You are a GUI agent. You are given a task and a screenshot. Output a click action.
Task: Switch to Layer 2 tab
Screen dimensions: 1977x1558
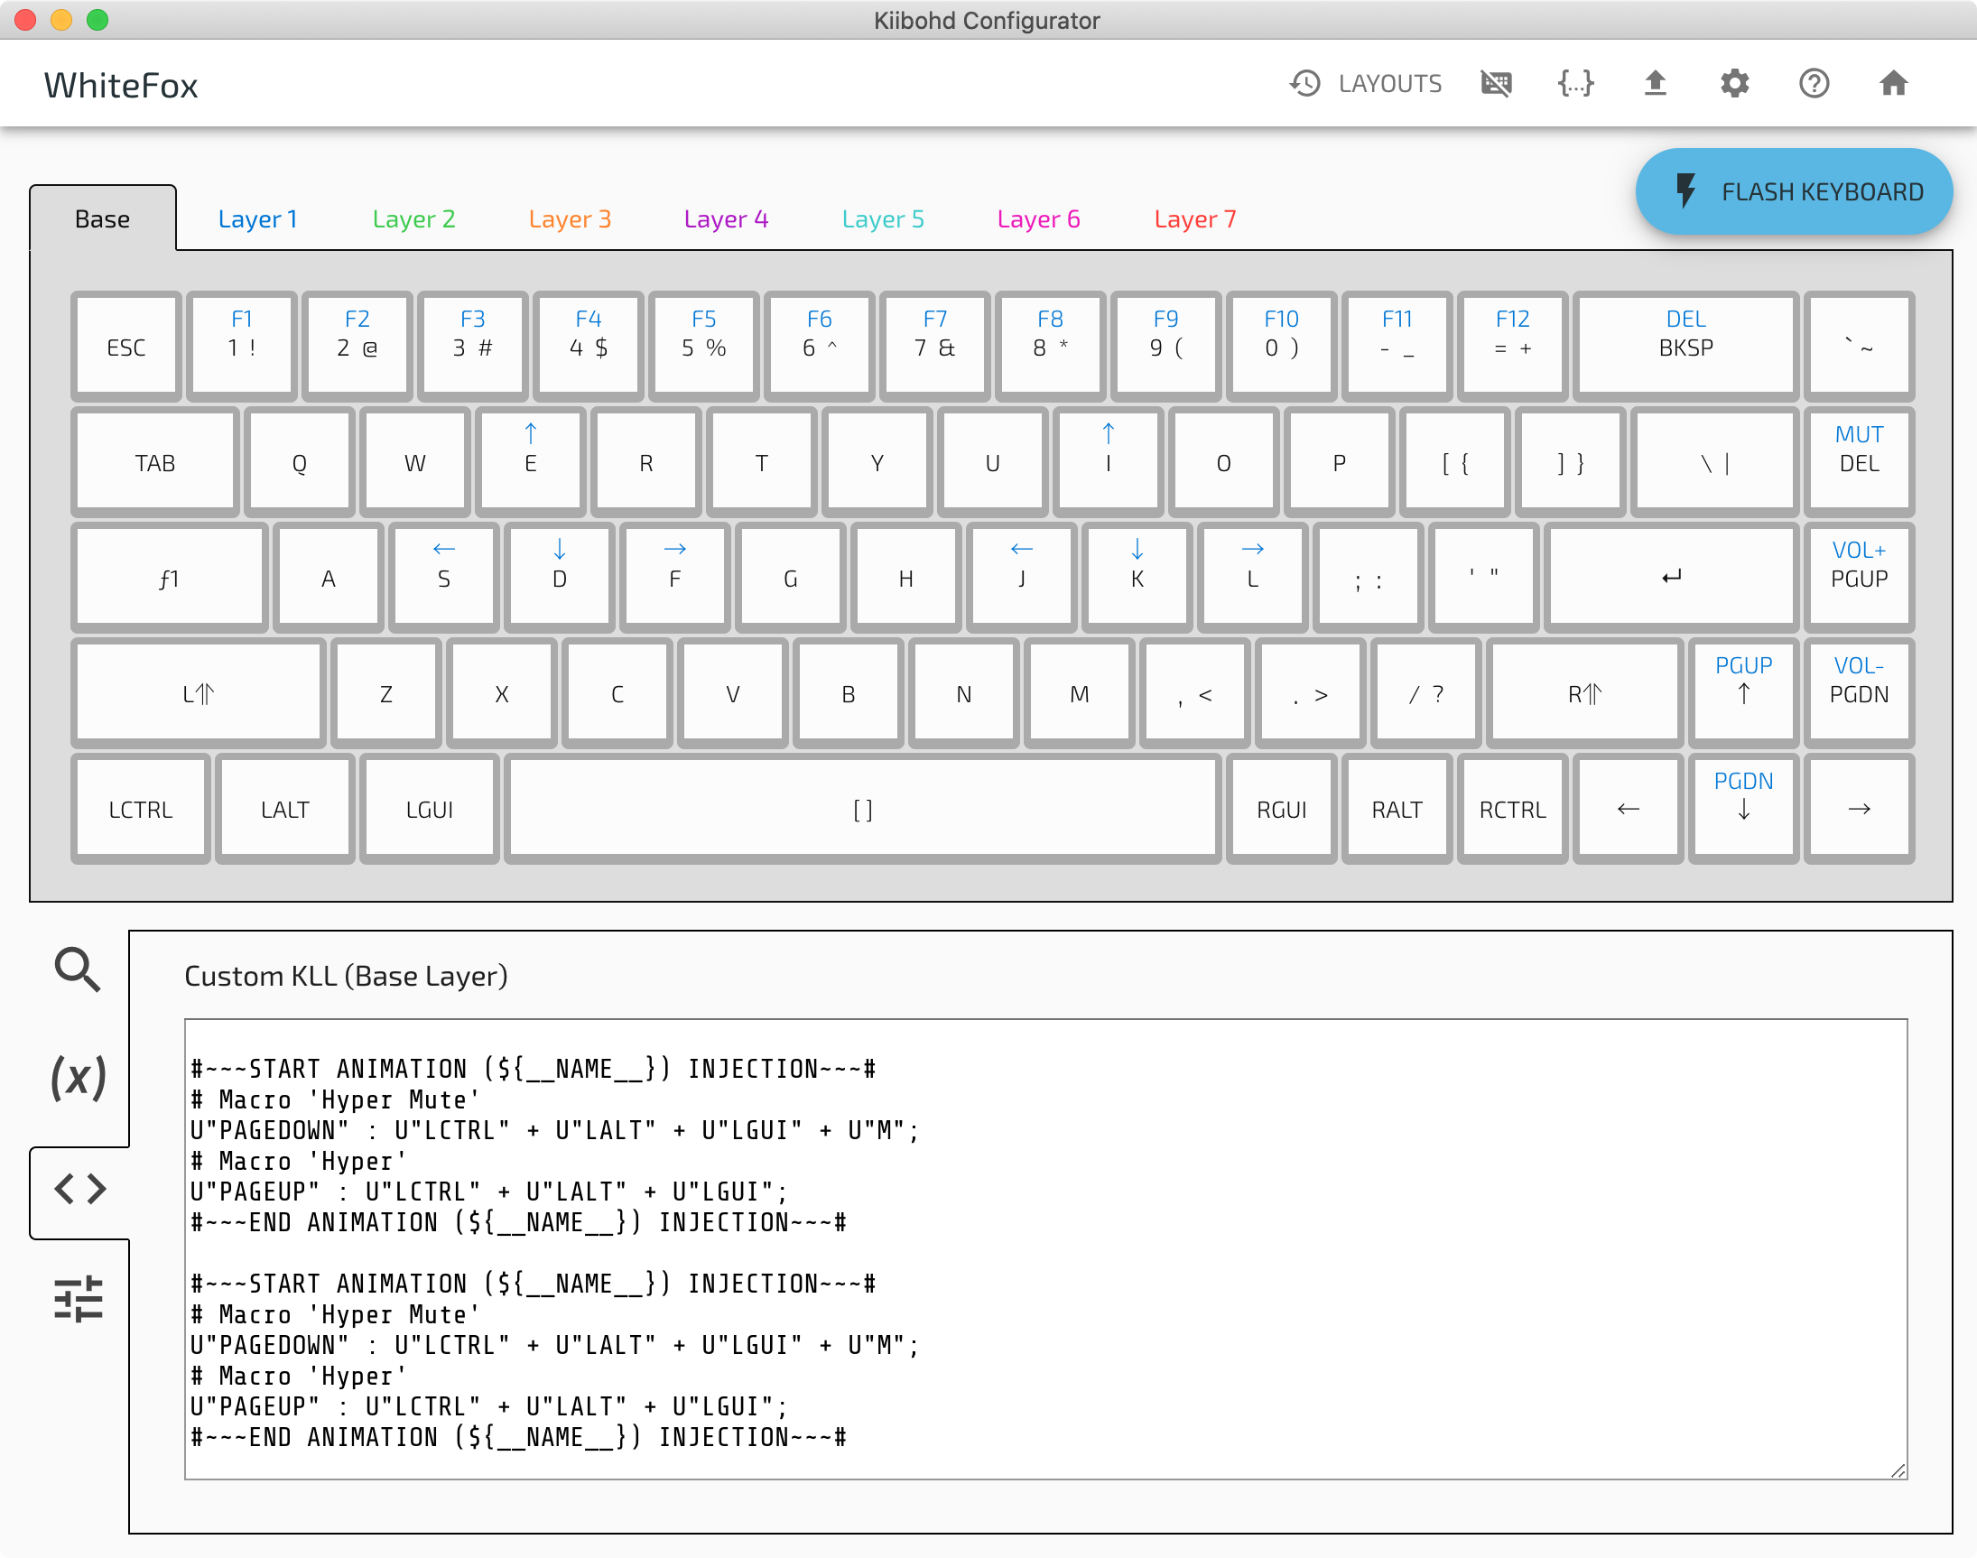coord(413,219)
